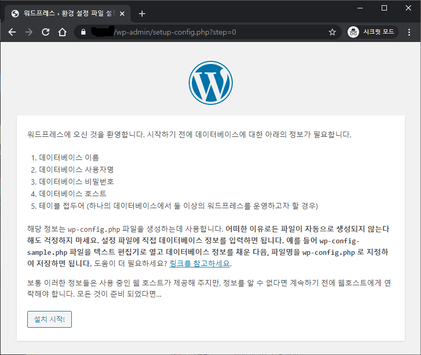View site info via the padlock icon

[x=83, y=32]
